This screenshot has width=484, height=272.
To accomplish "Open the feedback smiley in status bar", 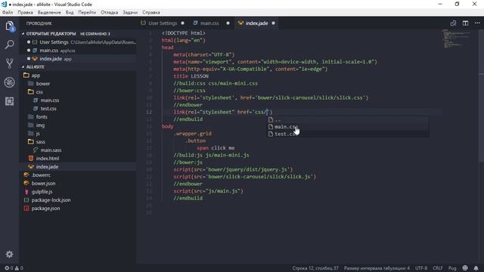I will [465, 268].
